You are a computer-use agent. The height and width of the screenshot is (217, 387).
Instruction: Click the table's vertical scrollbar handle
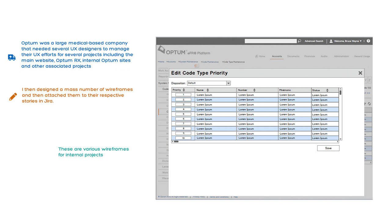pyautogui.click(x=340, y=92)
